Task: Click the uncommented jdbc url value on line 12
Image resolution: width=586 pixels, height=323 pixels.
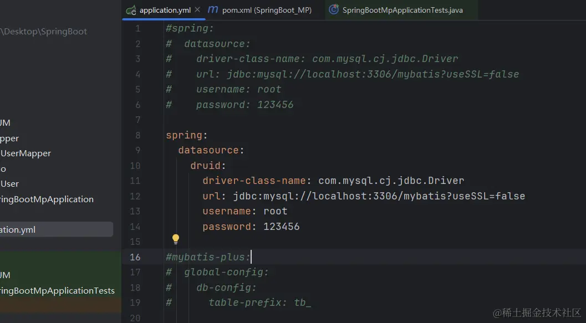Action: click(x=379, y=196)
